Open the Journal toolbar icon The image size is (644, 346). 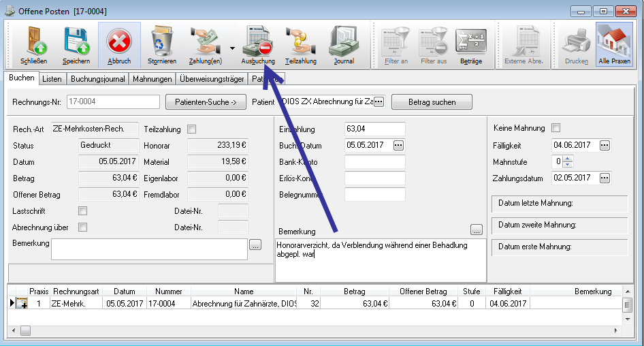coord(344,45)
